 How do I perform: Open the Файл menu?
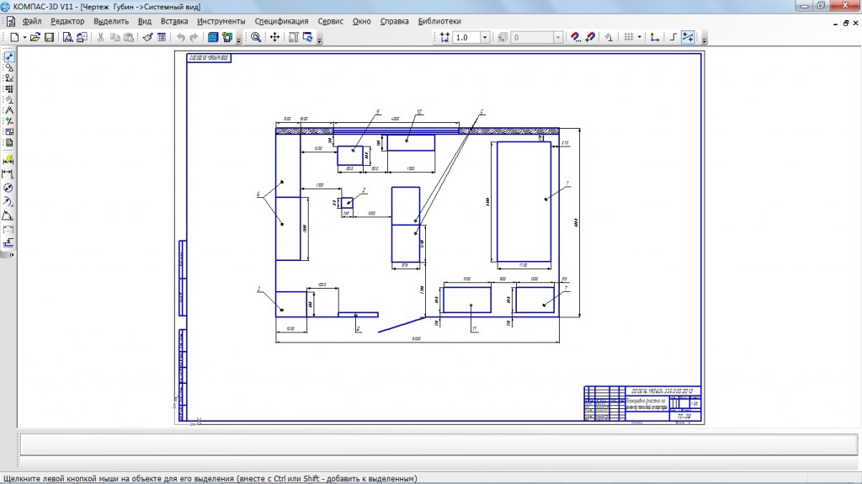(x=32, y=21)
